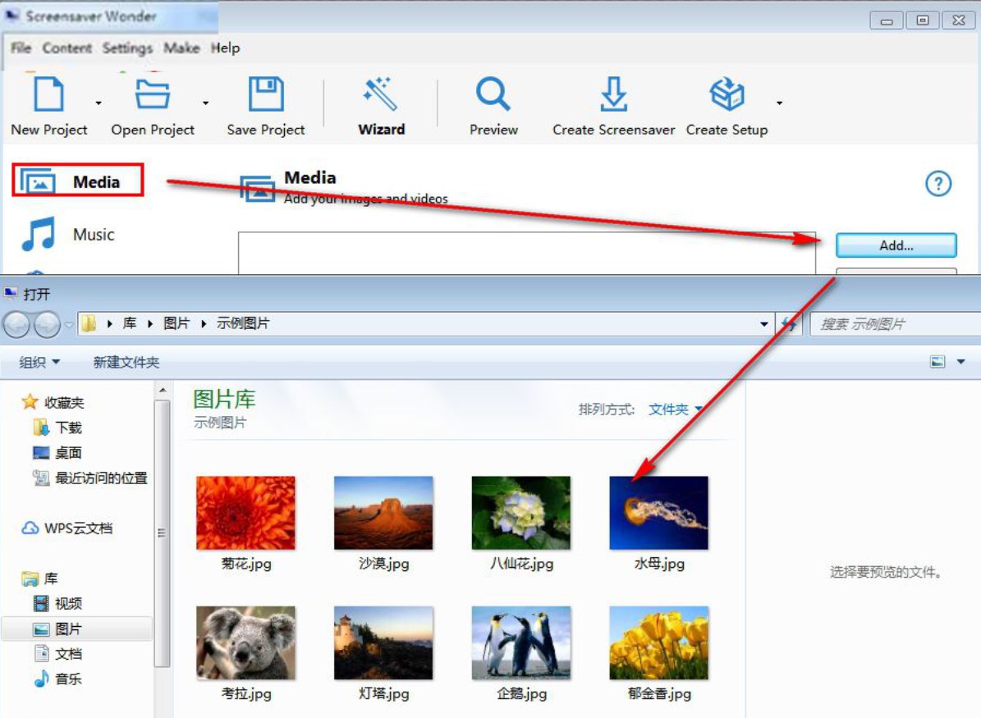This screenshot has height=718, width=981.
Task: Click the navigation pane scroll up arrow
Action: [163, 391]
